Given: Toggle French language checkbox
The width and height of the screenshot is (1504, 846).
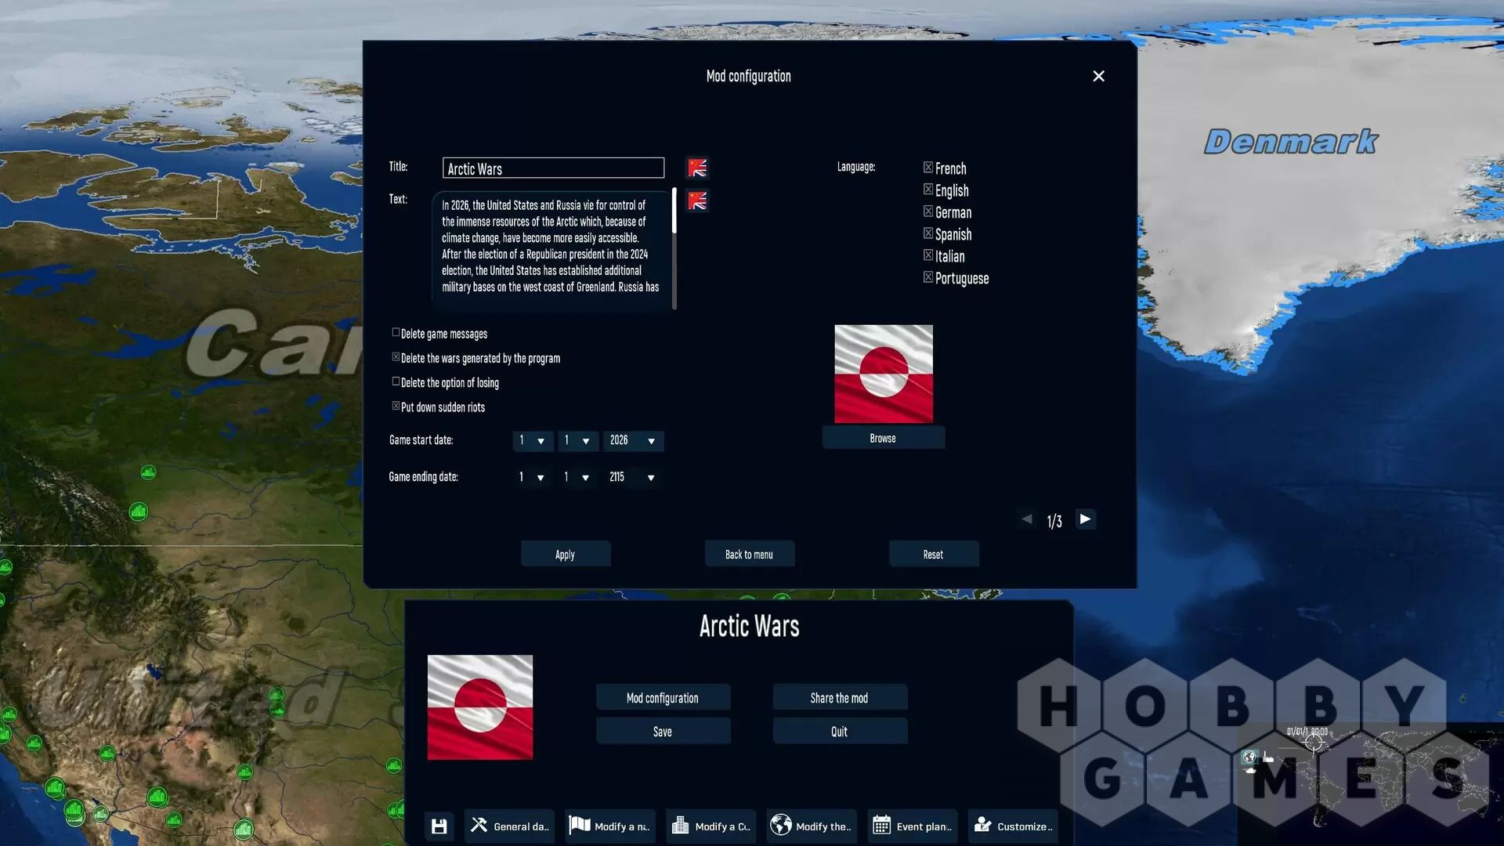Looking at the screenshot, I should tap(928, 168).
